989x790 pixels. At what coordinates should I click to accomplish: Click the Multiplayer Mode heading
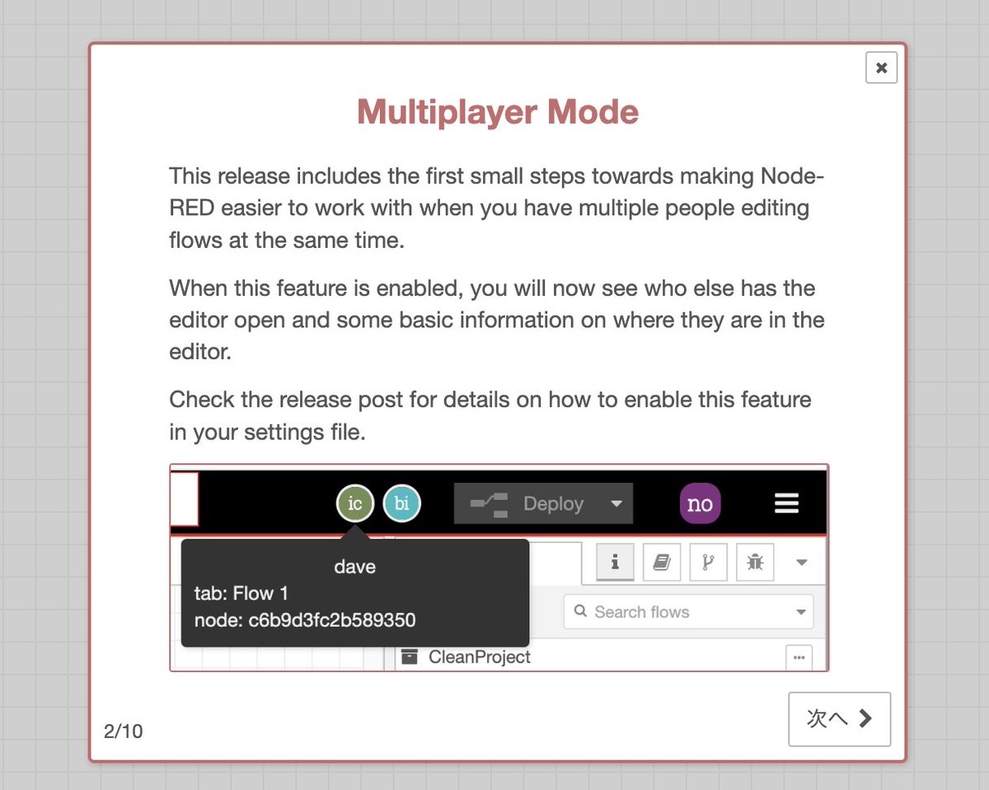[498, 112]
